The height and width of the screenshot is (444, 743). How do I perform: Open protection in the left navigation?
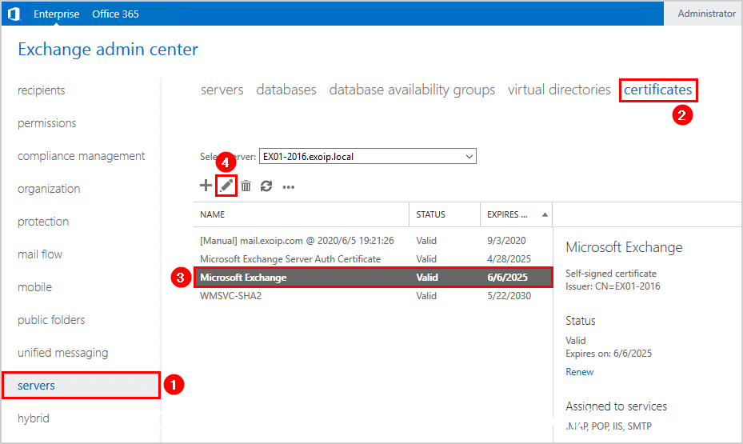(x=43, y=222)
